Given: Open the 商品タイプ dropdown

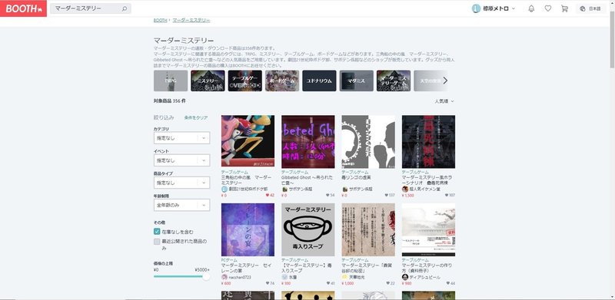Looking at the screenshot, I should [x=181, y=183].
